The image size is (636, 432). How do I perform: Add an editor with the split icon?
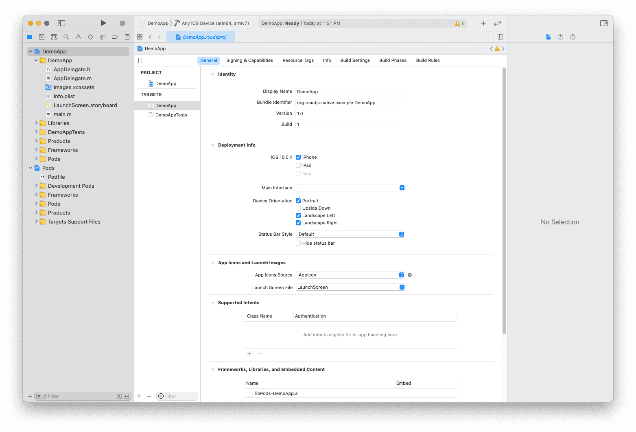[x=500, y=37]
